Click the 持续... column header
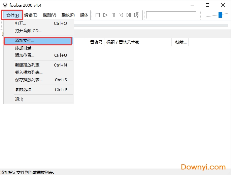This screenshot has height=175, width=231. (180, 42)
